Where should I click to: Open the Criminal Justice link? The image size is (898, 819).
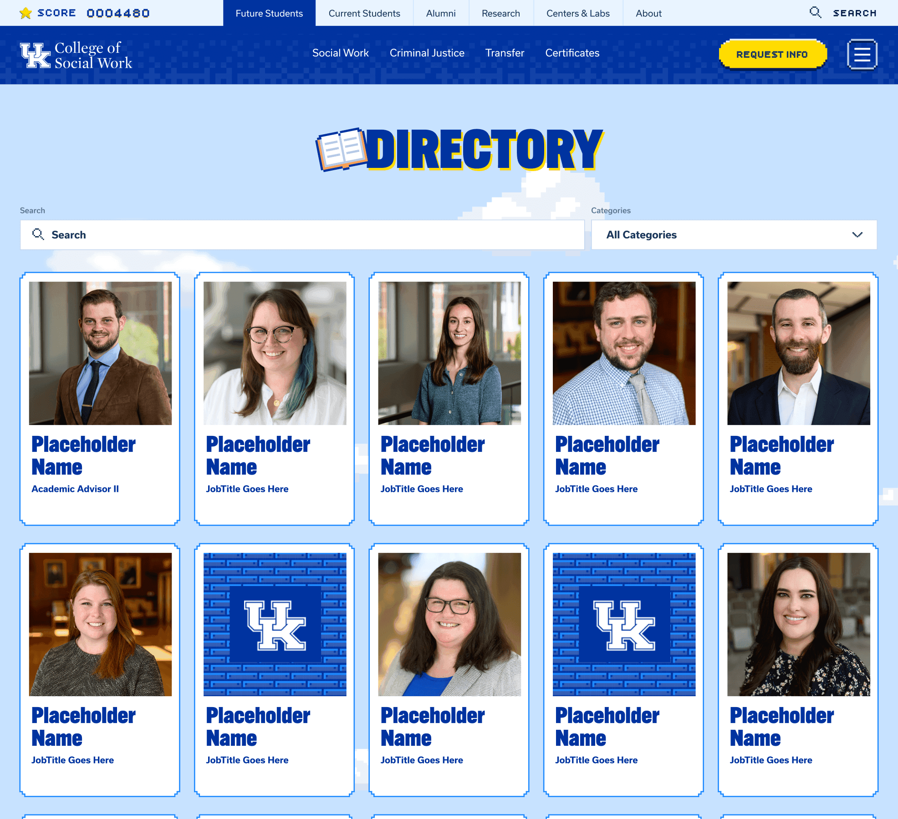coord(427,53)
